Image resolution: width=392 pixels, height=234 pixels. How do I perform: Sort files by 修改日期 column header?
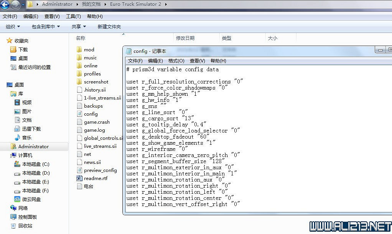pos(185,38)
